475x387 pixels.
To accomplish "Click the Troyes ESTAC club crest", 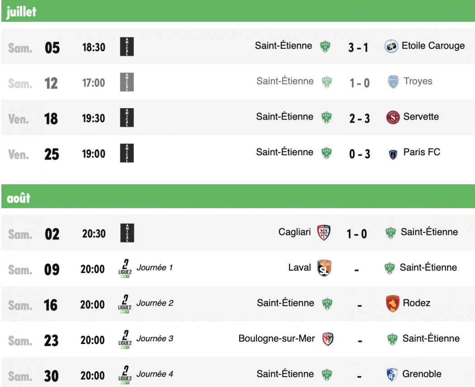I will (393, 82).
